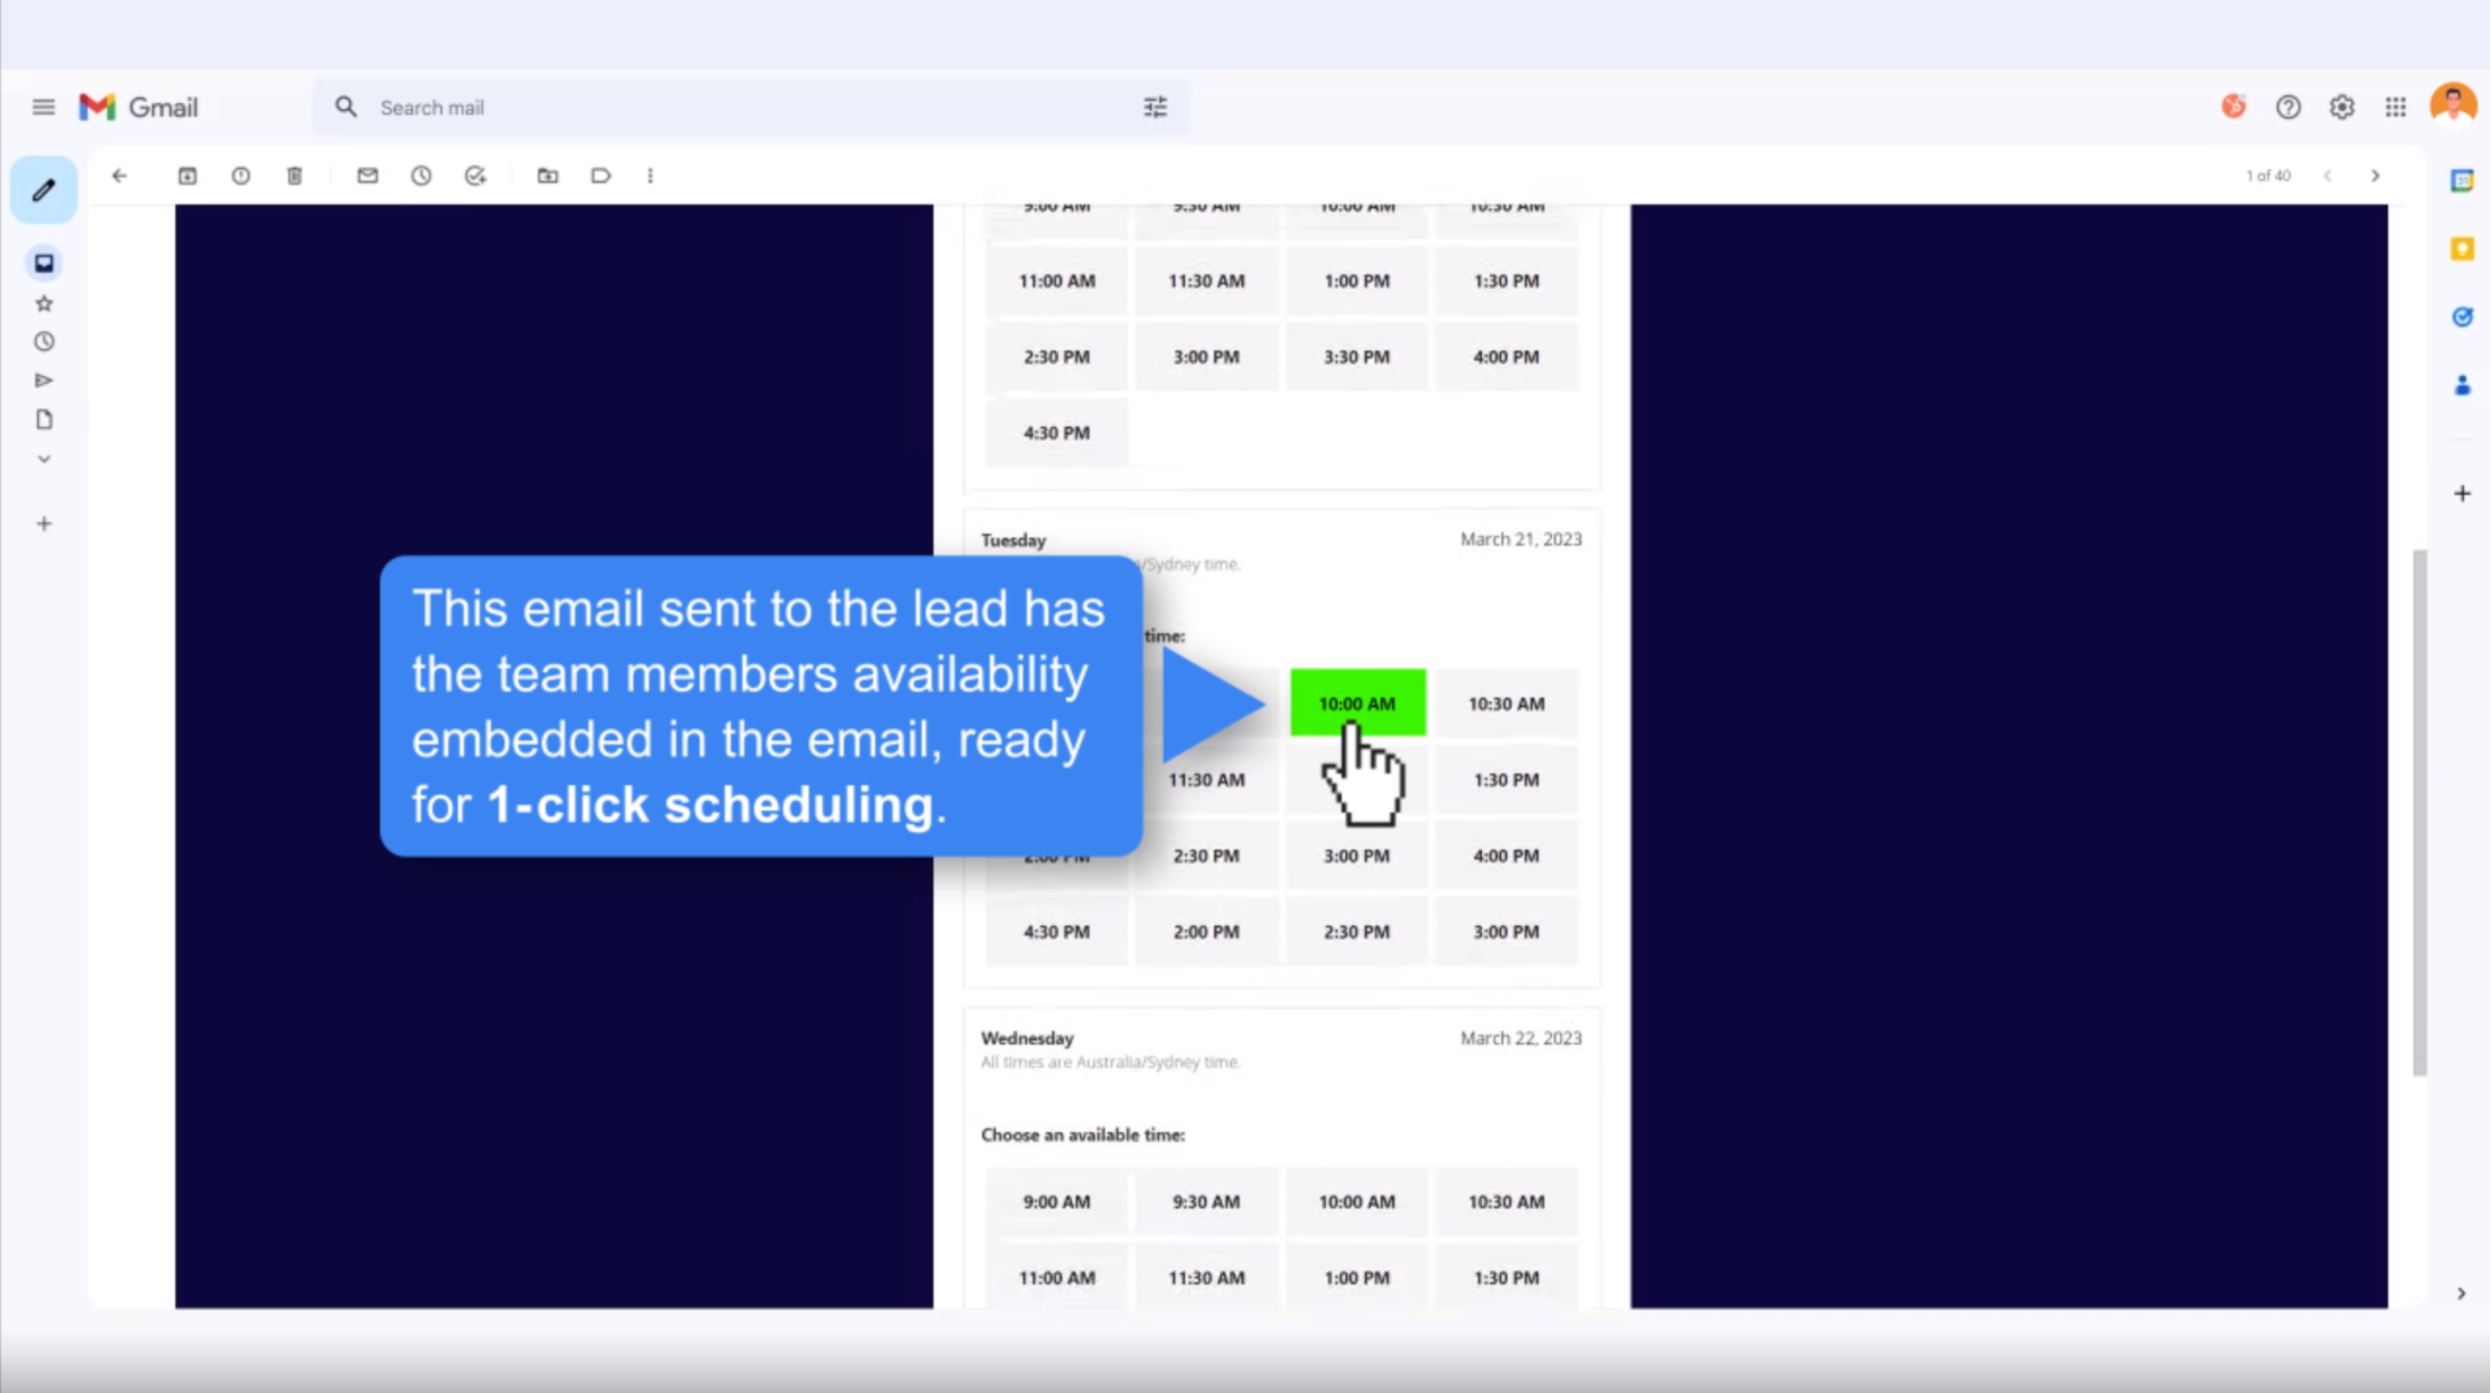The image size is (2491, 1393).
Task: Open the Gmail main menu hamburger
Action: (x=43, y=107)
